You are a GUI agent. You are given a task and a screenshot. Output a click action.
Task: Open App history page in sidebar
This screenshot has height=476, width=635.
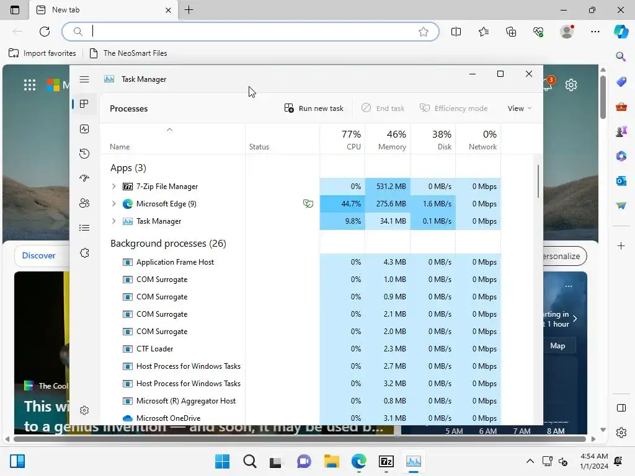coord(84,154)
